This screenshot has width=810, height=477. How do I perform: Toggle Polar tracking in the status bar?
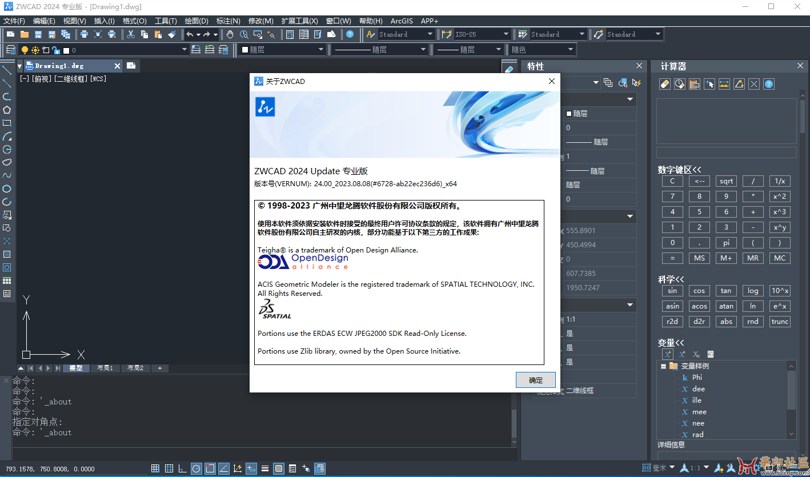[x=196, y=468]
